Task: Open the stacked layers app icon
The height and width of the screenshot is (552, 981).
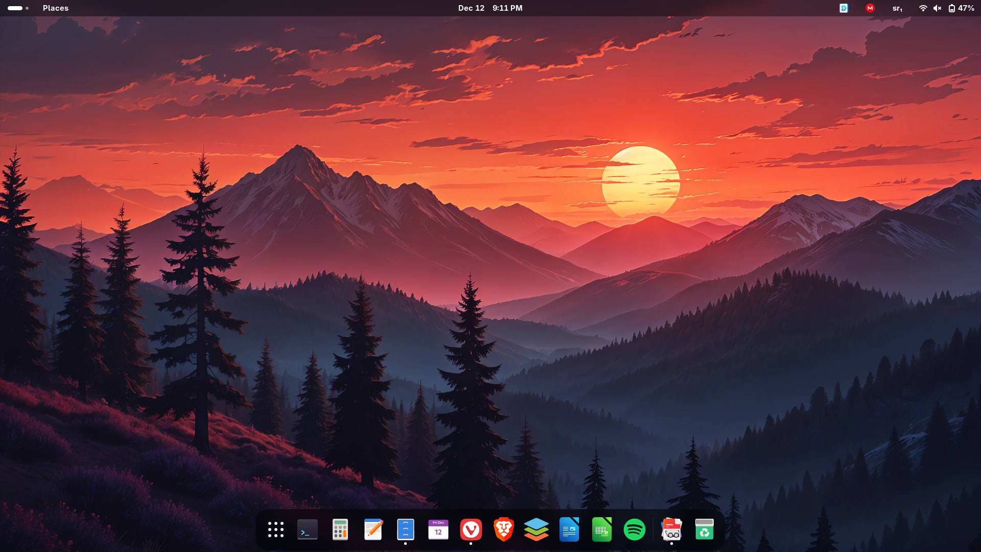Action: (x=536, y=530)
